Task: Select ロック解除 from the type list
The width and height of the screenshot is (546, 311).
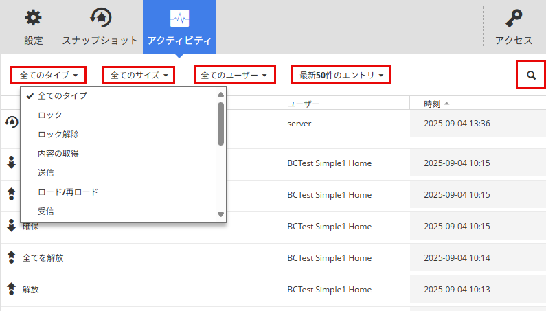Action: pos(58,134)
